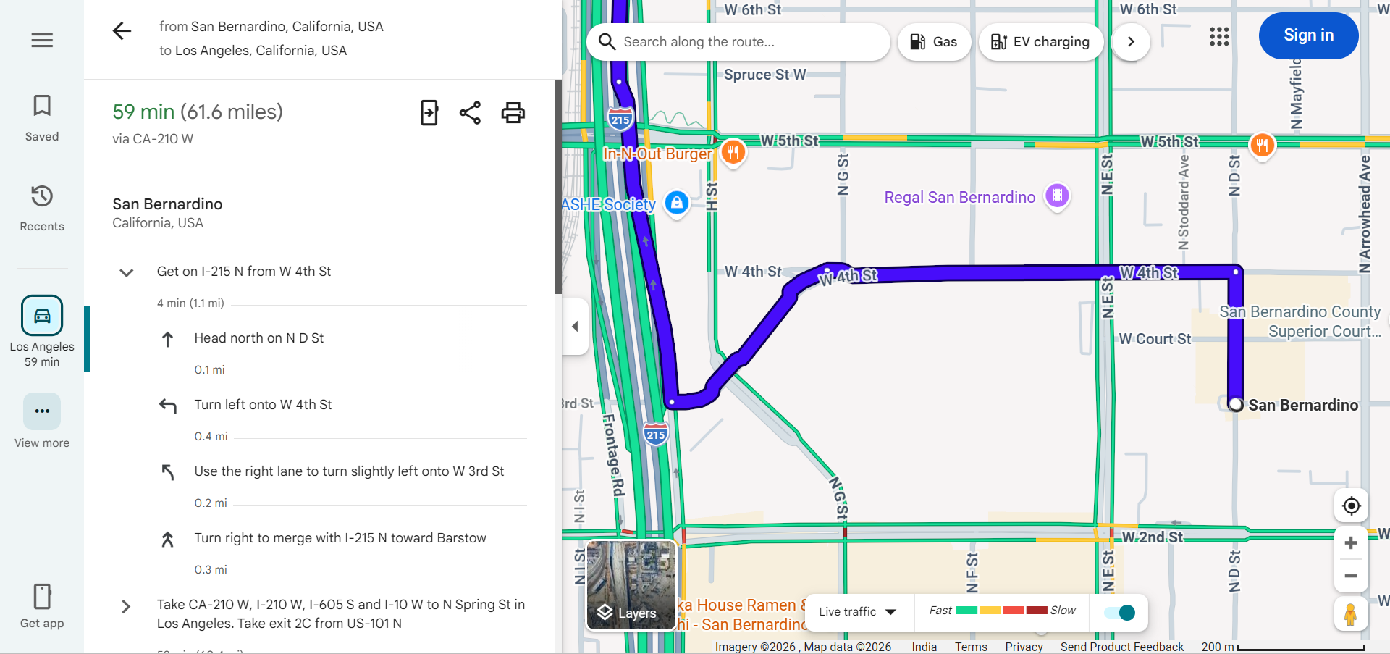Image resolution: width=1390 pixels, height=654 pixels.
Task: Select the EV charging filter chip
Action: [x=1040, y=41]
